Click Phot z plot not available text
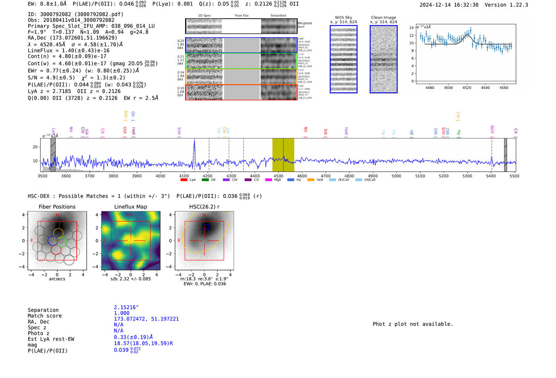This screenshot has width=556, height=378. (x=413, y=324)
